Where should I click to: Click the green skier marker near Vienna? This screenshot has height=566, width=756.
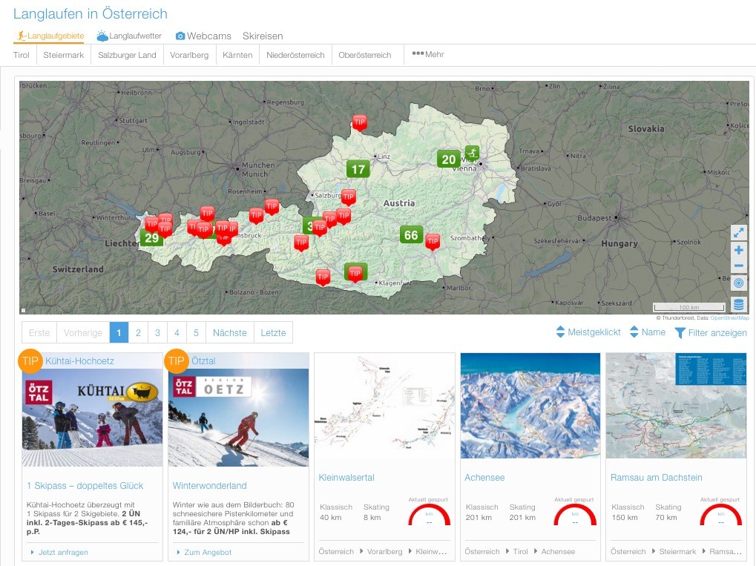point(472,153)
